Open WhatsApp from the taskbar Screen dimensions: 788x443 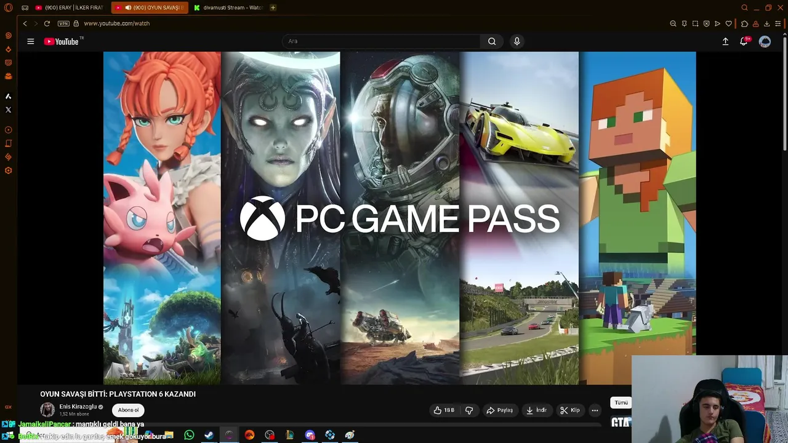(x=189, y=435)
